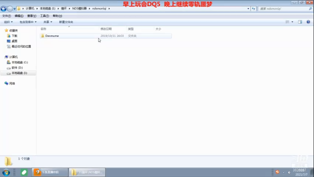
Task: Open the 编辑(E) menu
Action: 19,16
